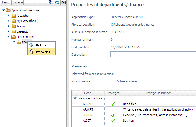Open the New dropdown menu

point(6,3)
